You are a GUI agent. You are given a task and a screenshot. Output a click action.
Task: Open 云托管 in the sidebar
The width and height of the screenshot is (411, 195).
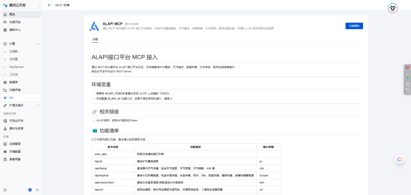[x=14, y=59]
